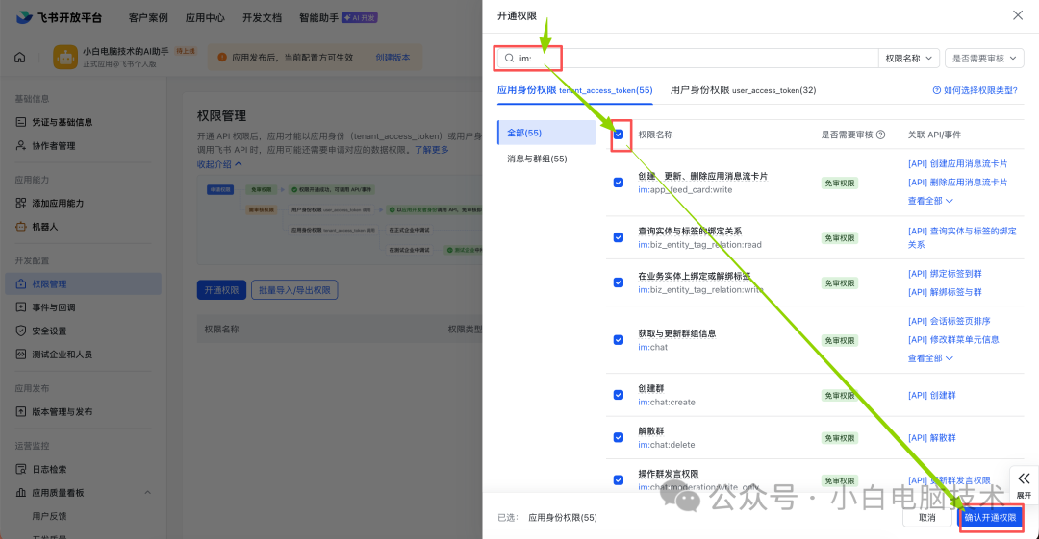Image resolution: width=1039 pixels, height=539 pixels.
Task: Select 全部(55) category filter
Action: tap(546, 133)
